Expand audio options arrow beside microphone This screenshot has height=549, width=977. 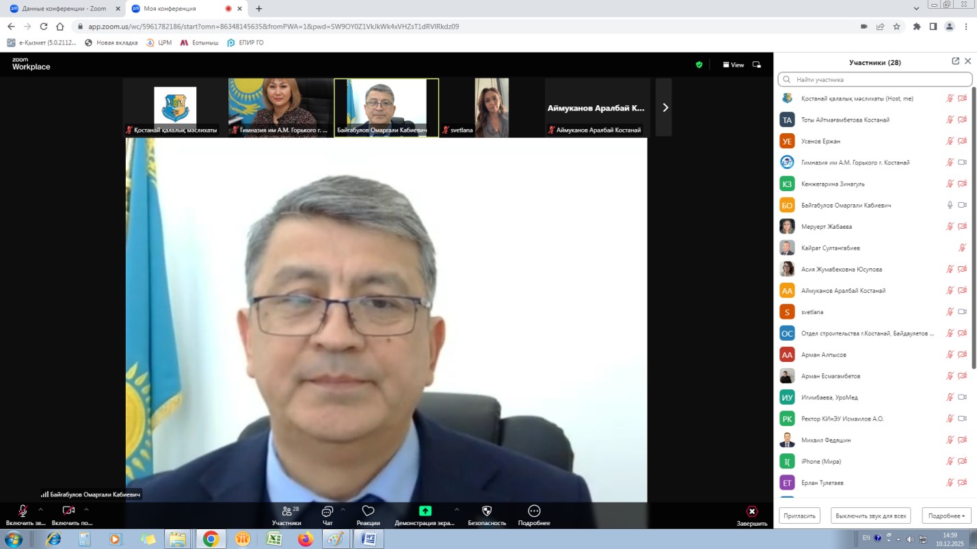pyautogui.click(x=40, y=509)
